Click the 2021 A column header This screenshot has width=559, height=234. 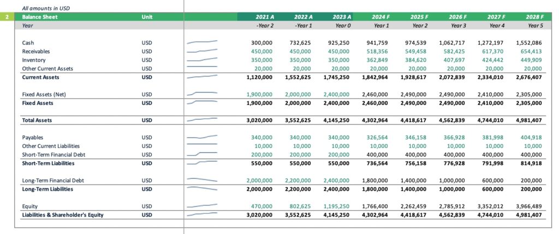[264, 17]
